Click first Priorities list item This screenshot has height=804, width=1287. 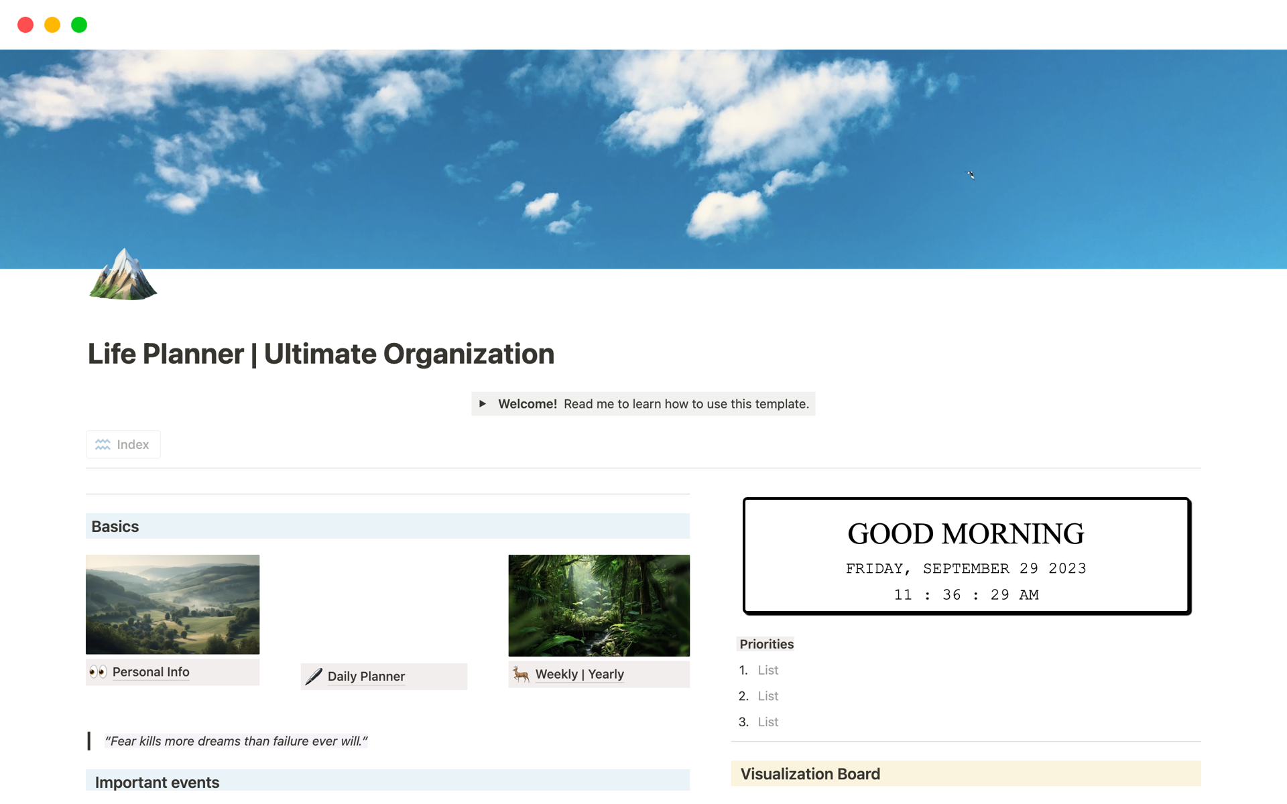768,670
